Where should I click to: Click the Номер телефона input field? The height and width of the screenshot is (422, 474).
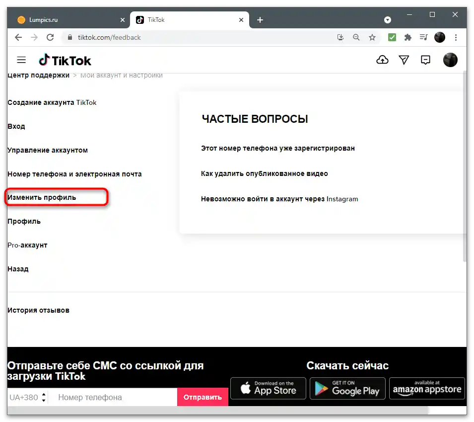113,397
